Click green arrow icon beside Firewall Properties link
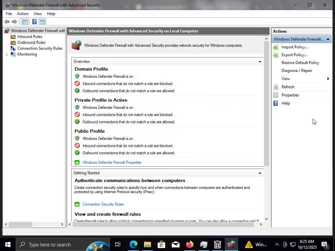This screenshot has height=251, width=335. (x=77, y=163)
